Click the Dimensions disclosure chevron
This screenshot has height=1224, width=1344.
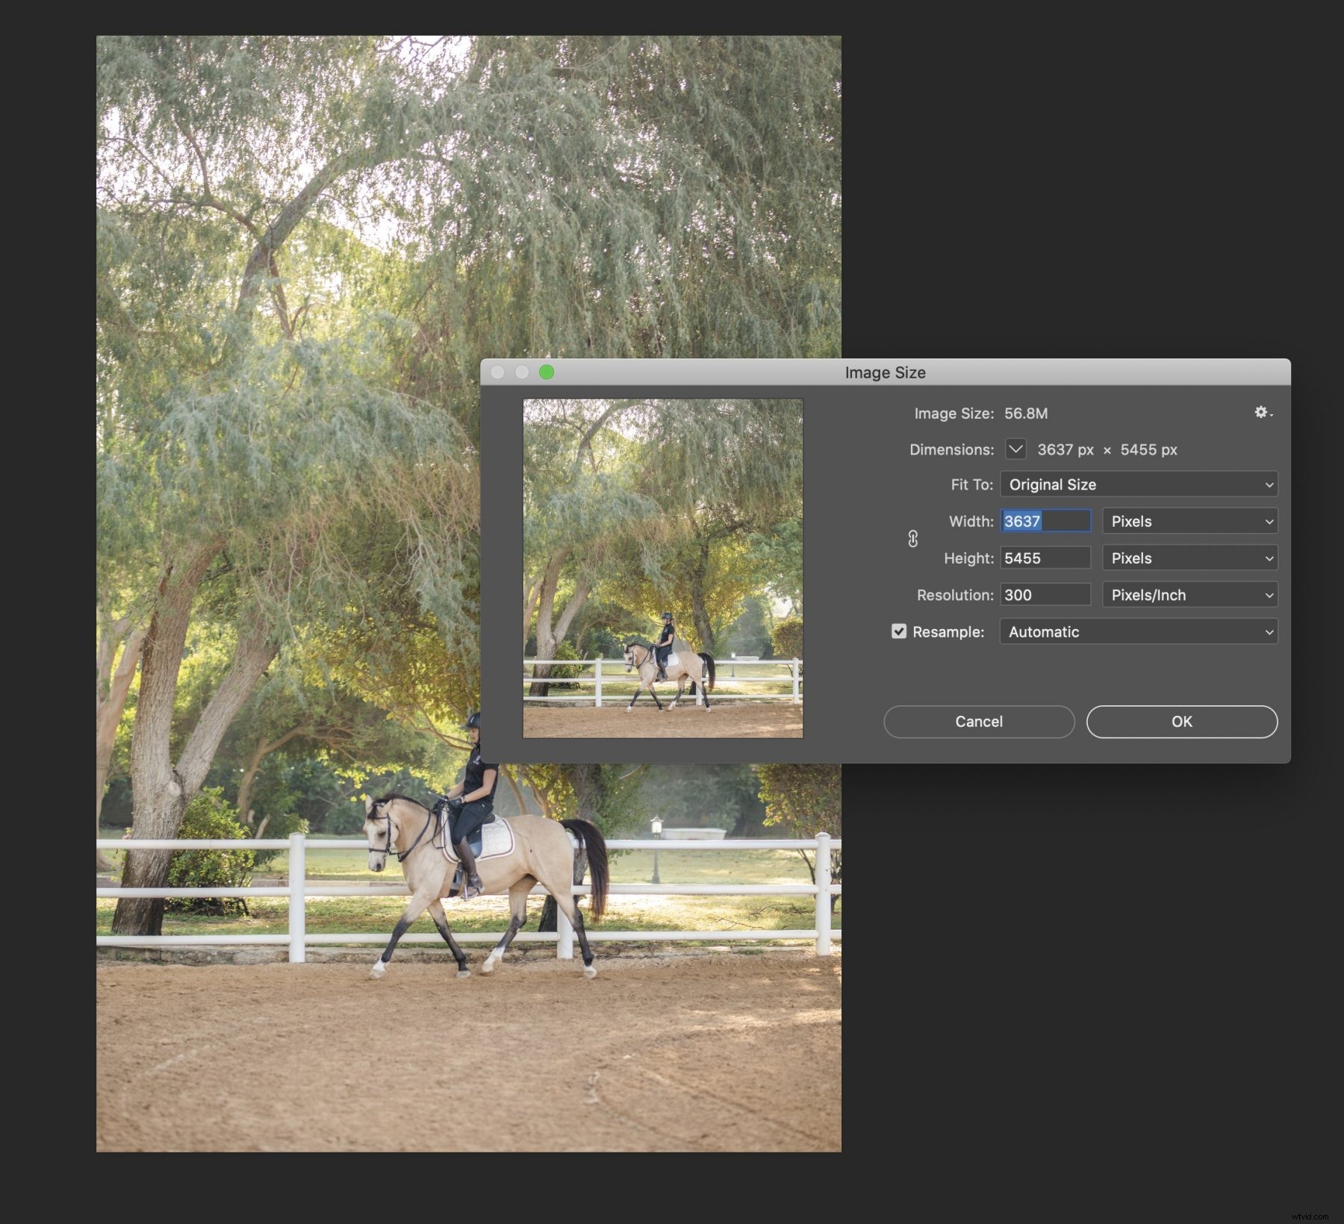click(1015, 449)
